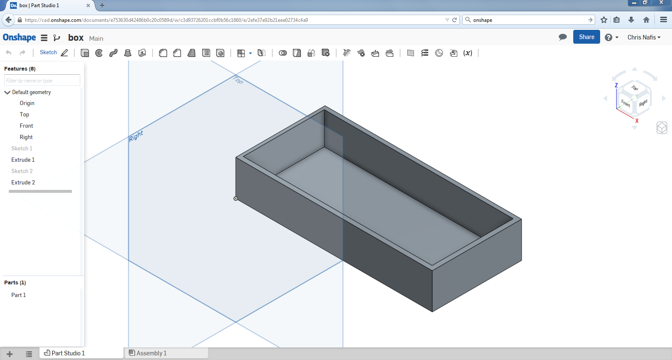Select Sketch 2 in the feature list

pyautogui.click(x=22, y=171)
